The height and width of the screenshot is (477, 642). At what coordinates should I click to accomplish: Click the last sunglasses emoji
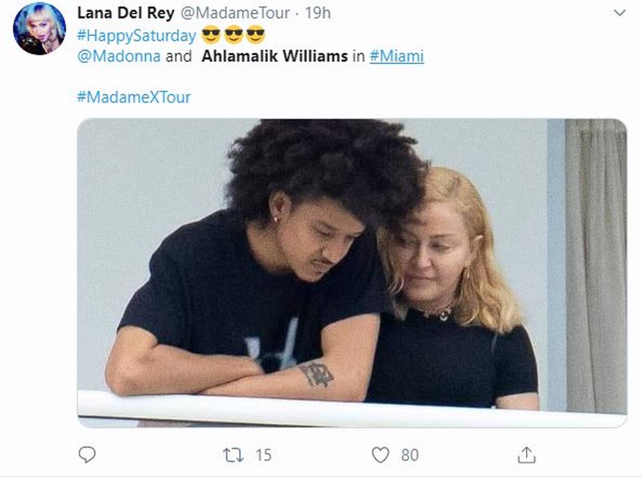pos(256,35)
